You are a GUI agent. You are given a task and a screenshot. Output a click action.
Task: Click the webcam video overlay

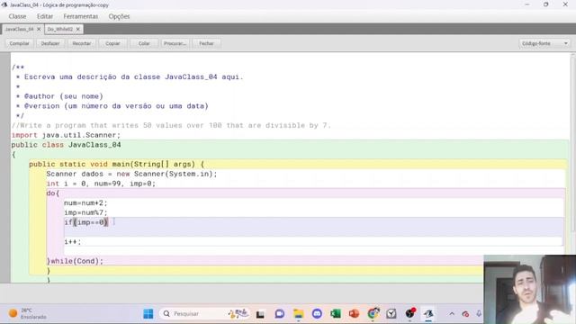click(530, 290)
